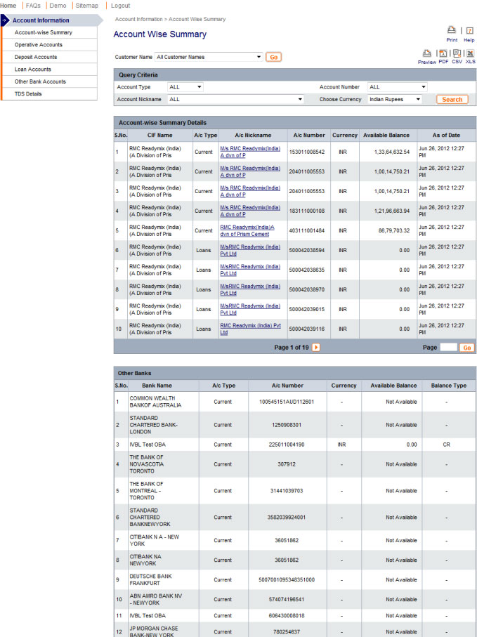Click the Page number input field
The width and height of the screenshot is (477, 637).
449,348
